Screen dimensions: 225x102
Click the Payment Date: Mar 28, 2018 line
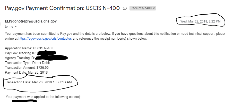tap(26, 72)
